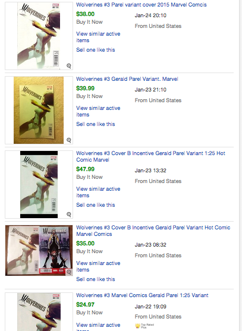The width and height of the screenshot is (242, 331).
Task: Open the Wolverines #3 Parel variant cover 2015 listing
Action: tap(142, 5)
